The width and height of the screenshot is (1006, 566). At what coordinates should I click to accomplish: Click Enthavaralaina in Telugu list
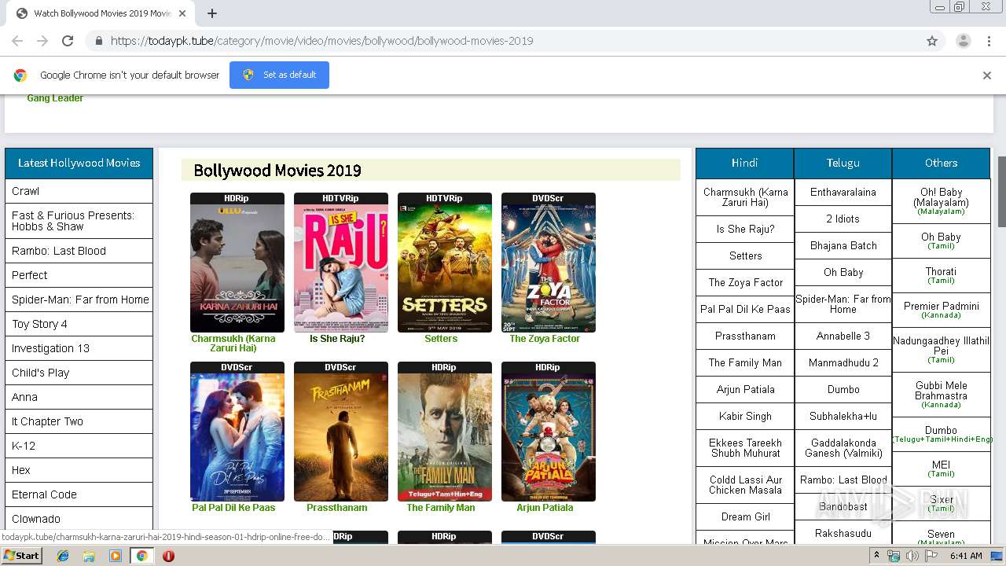click(843, 192)
